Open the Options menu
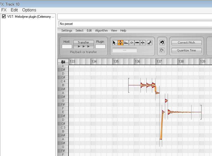The image size is (212, 156). 29,10
